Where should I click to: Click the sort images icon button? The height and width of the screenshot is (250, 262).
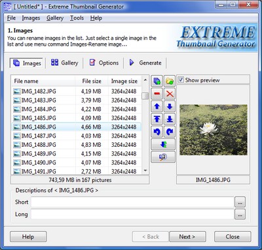(163, 144)
